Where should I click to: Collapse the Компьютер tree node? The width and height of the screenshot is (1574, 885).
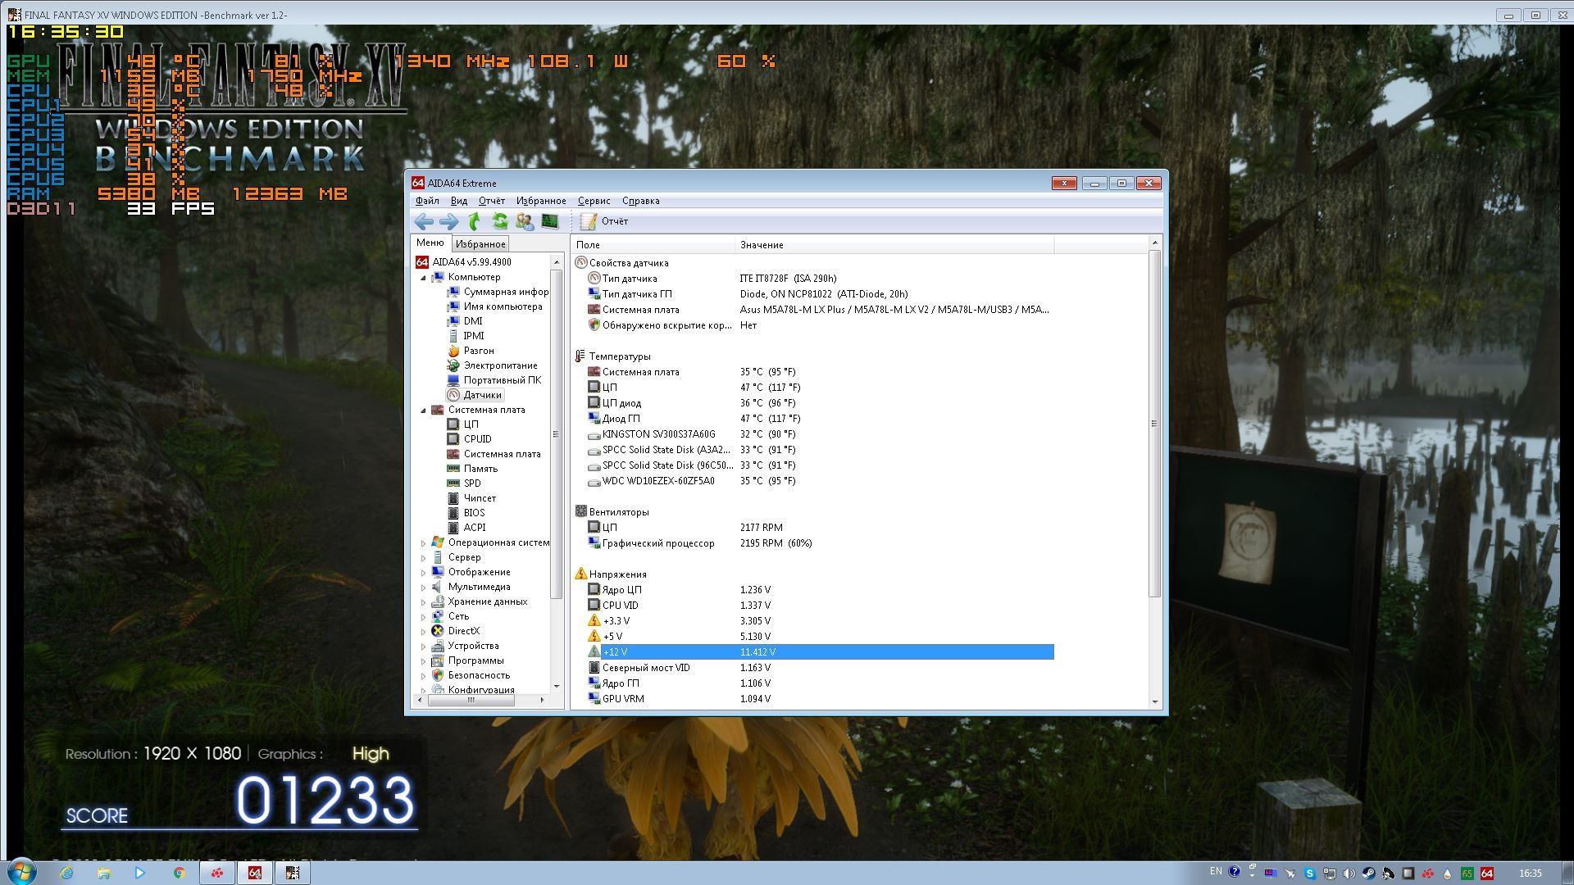[424, 278]
